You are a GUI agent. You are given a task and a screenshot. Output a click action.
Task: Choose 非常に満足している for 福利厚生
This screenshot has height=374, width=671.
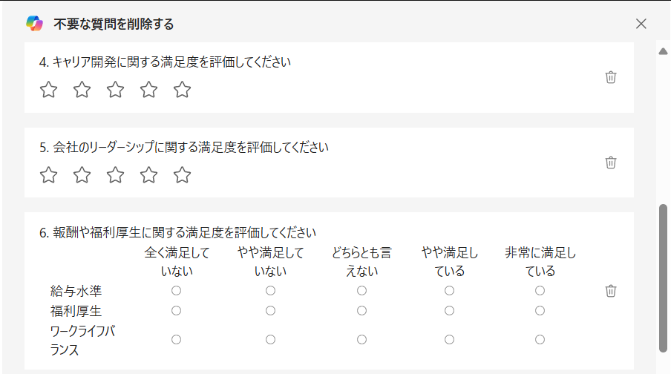coord(540,311)
